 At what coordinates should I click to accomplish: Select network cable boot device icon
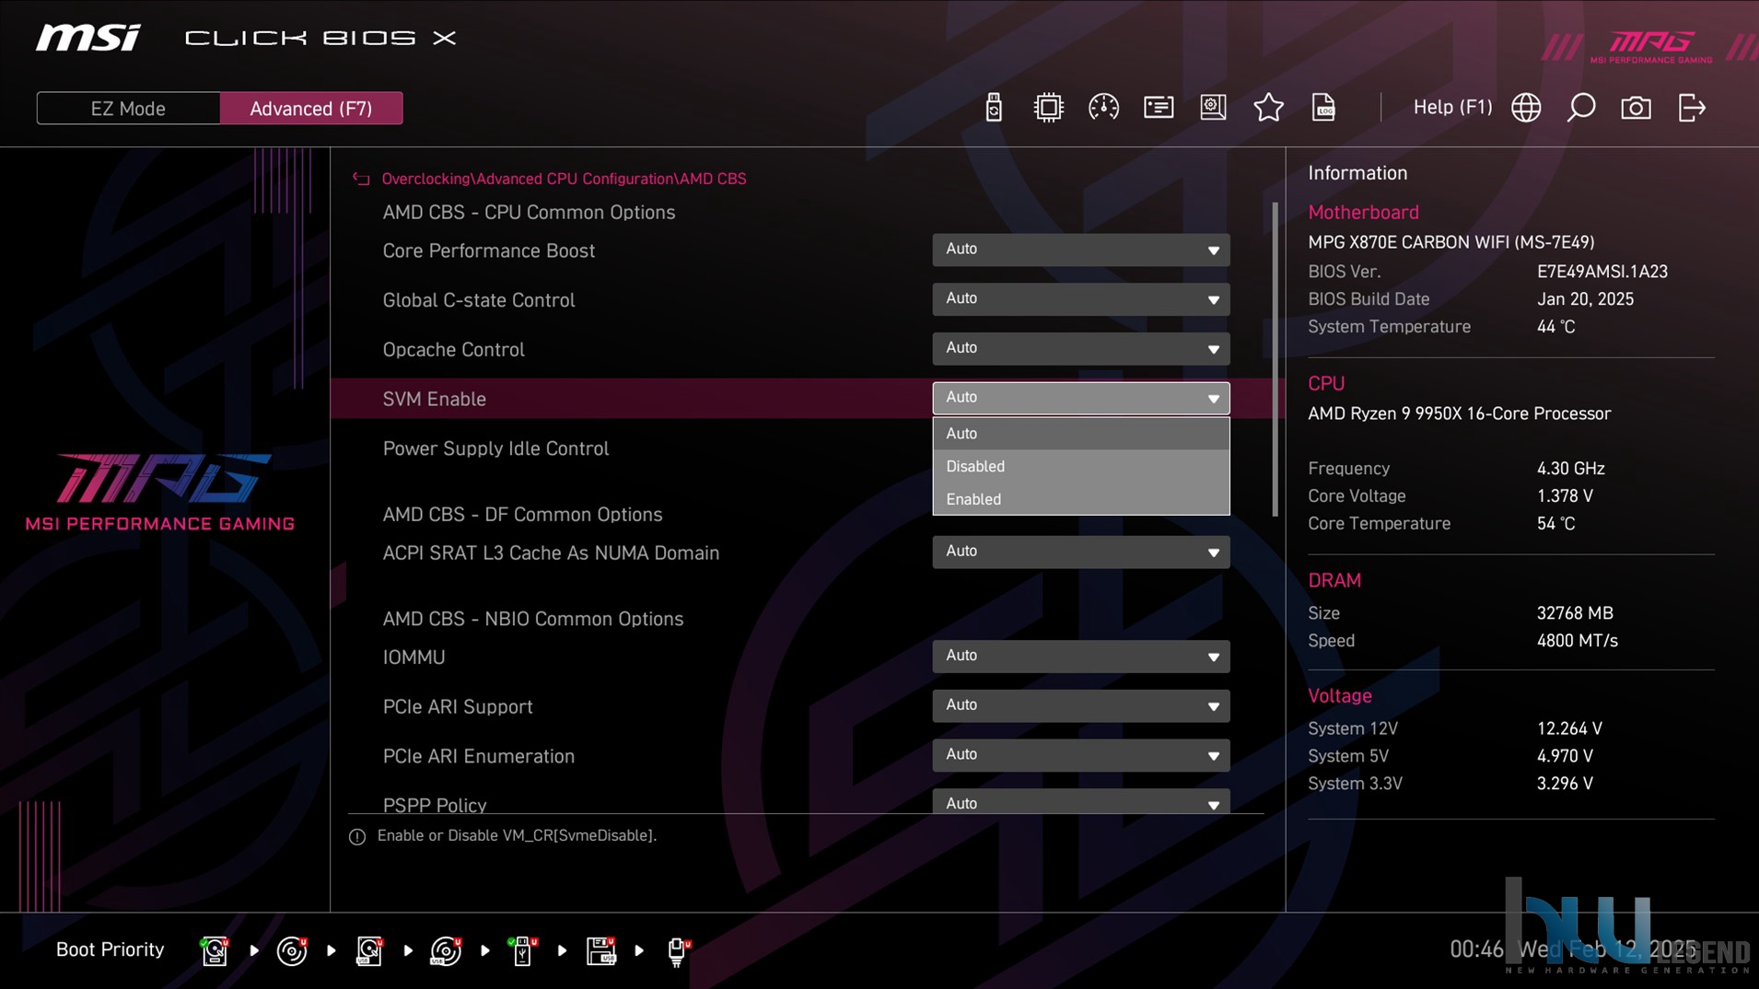click(x=678, y=950)
